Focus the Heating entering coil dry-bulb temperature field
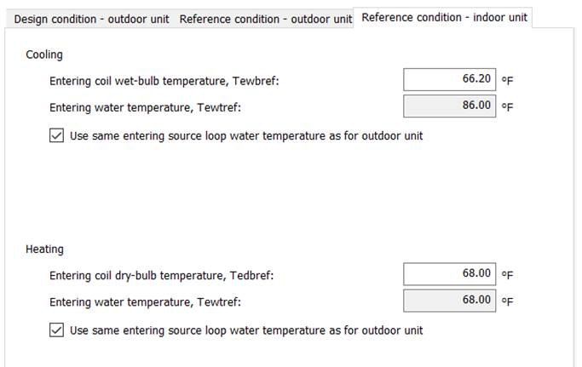The height and width of the screenshot is (367, 582). coord(449,273)
